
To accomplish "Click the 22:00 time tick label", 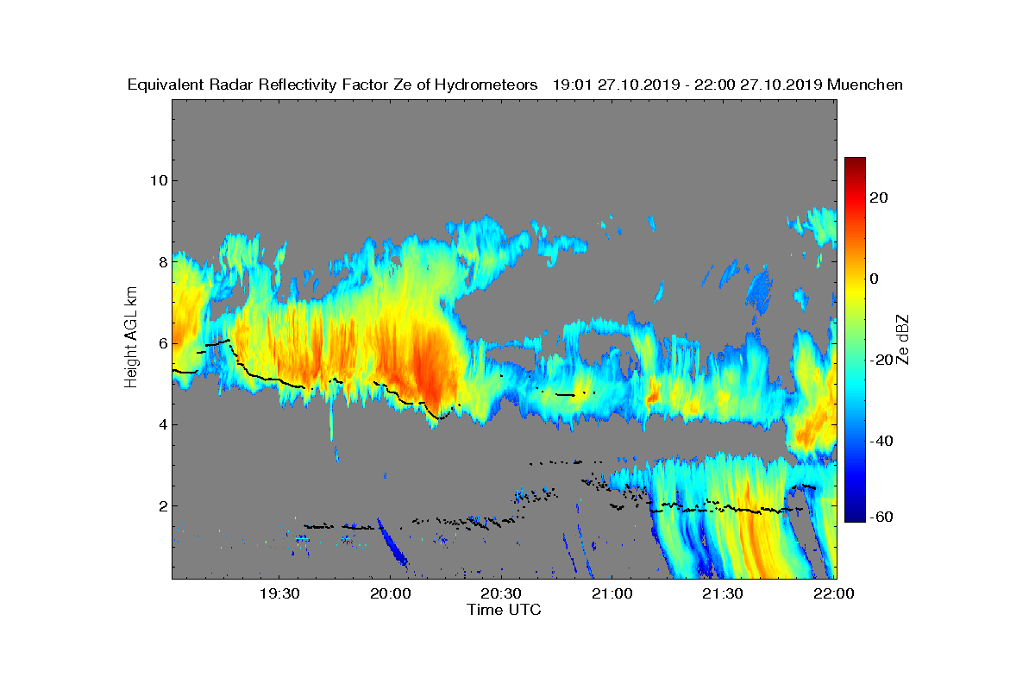I will click(x=834, y=594).
